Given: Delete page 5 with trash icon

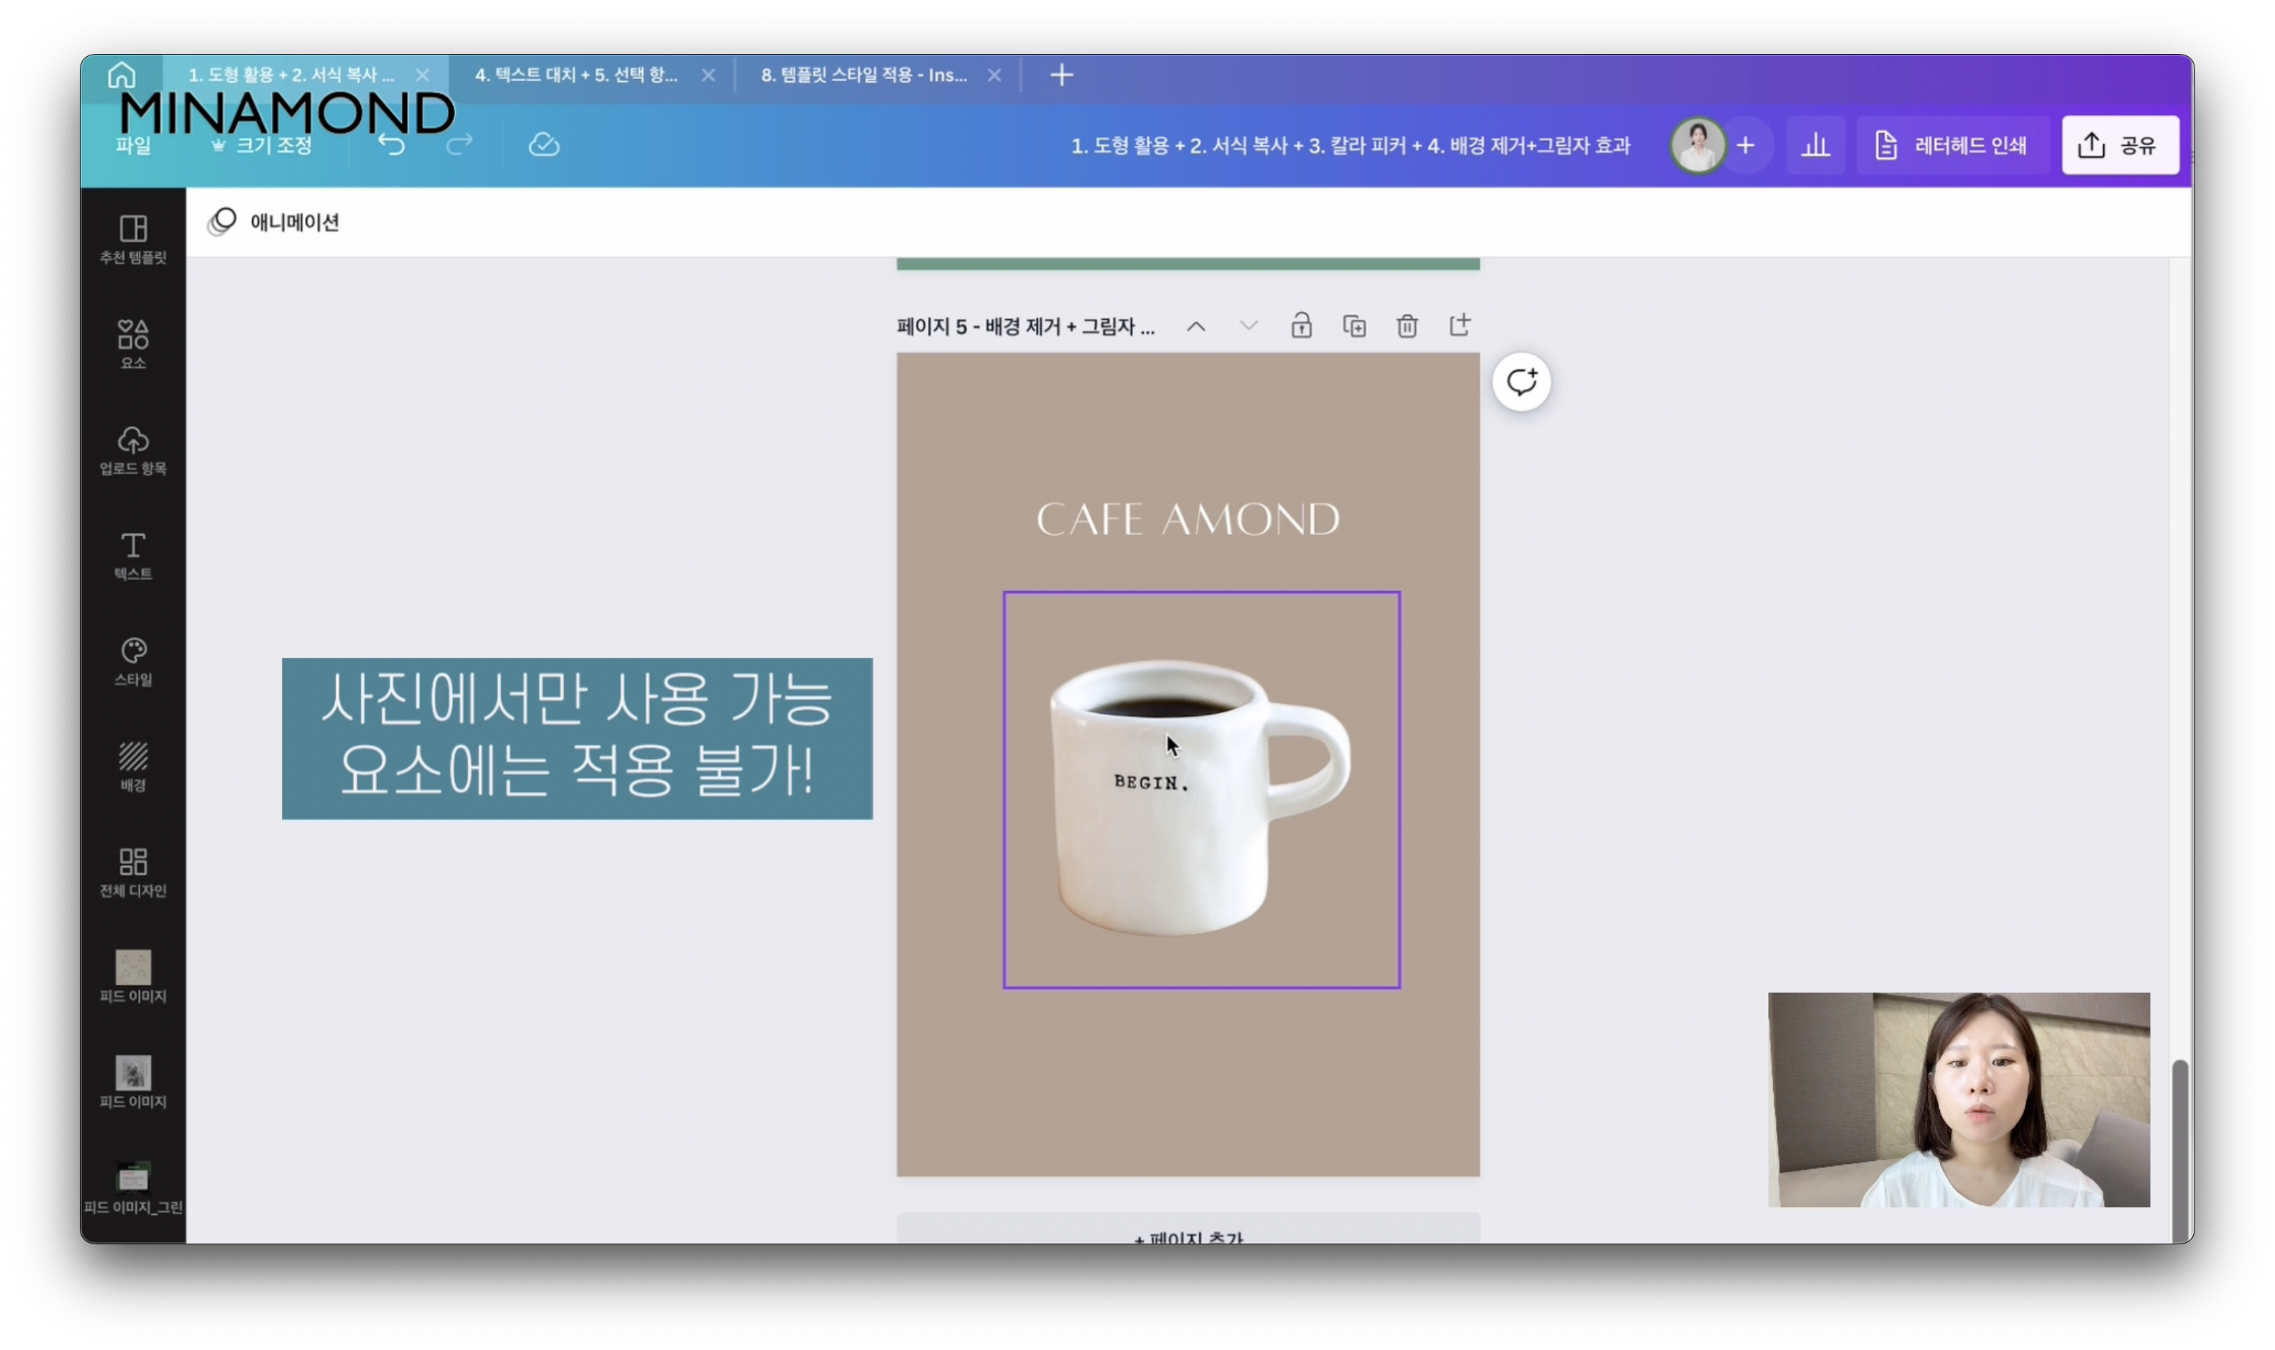Looking at the screenshot, I should 1406,326.
